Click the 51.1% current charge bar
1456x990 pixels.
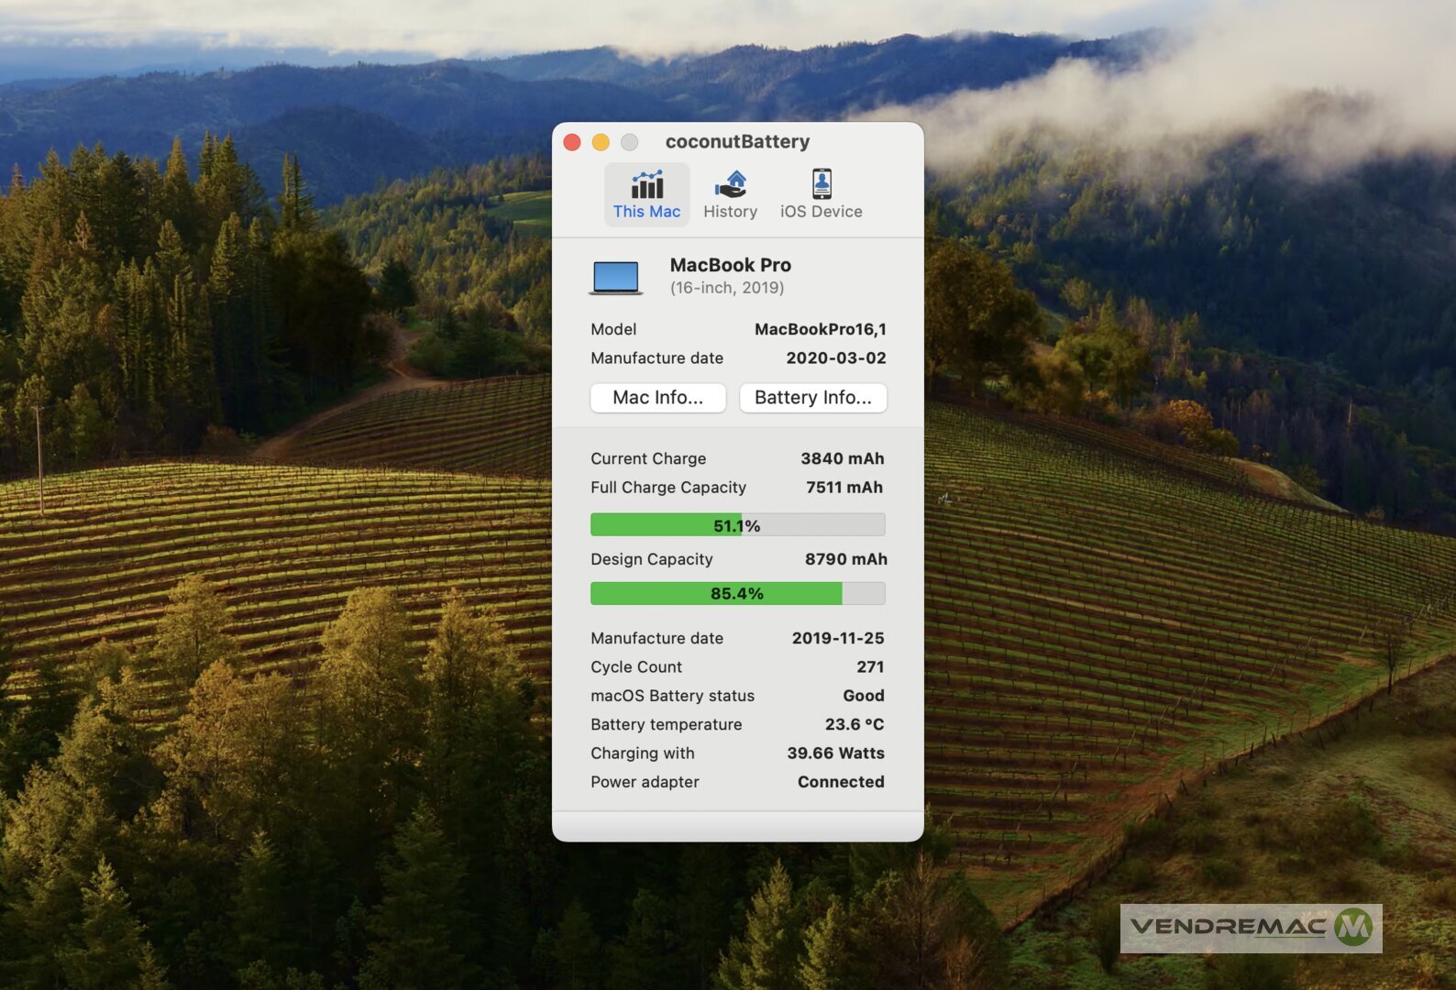[x=737, y=525]
